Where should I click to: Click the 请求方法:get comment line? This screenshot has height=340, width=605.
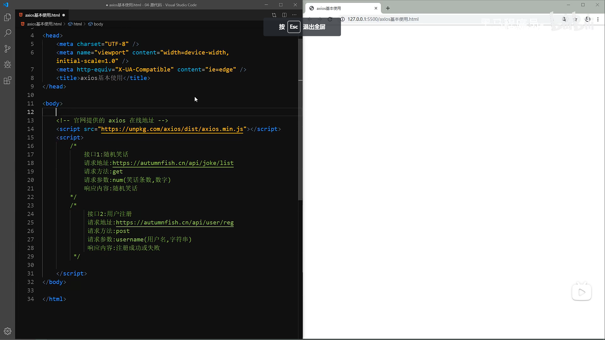[x=103, y=172]
